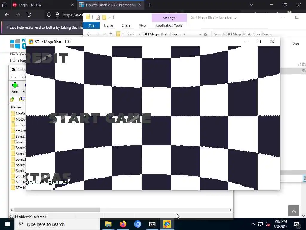Go up one level in Explorer
Screen dimensions: 306x230
111,34
